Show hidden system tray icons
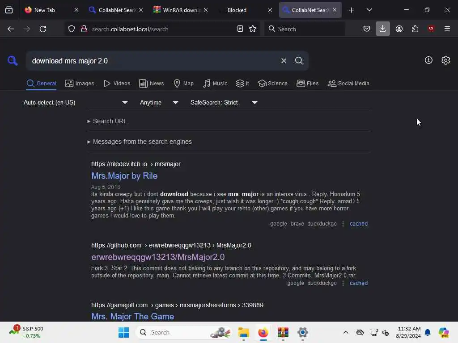This screenshot has width=458, height=343. tap(346, 332)
